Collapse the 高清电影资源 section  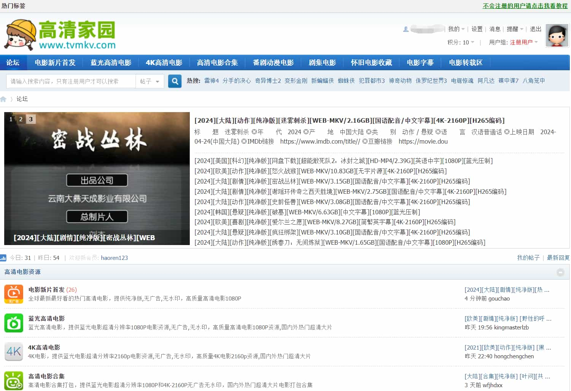click(x=560, y=272)
